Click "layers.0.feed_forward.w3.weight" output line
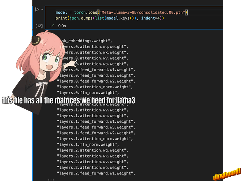 point(96,76)
